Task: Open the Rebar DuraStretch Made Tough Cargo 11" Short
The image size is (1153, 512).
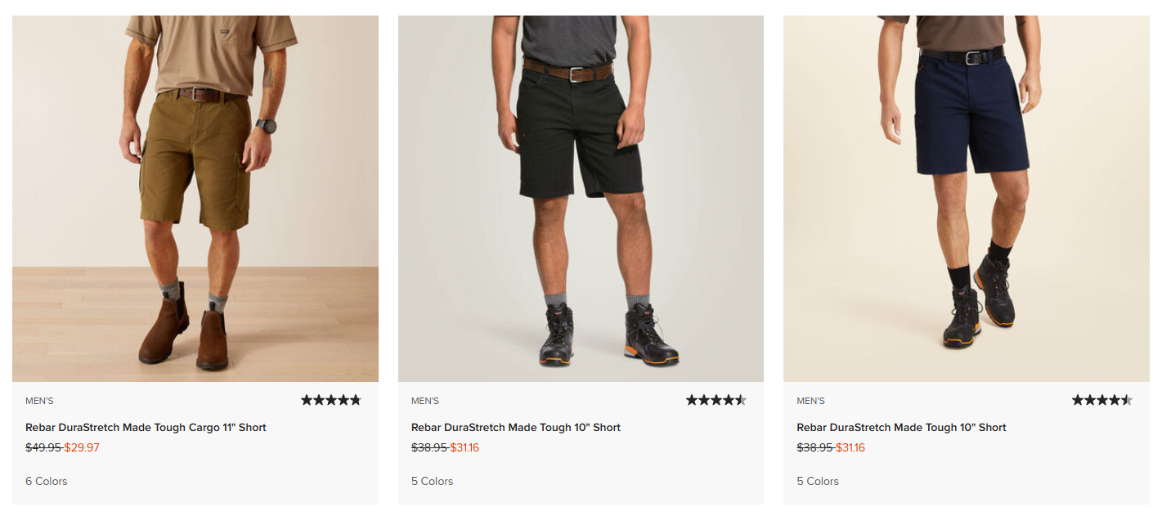Action: [146, 427]
